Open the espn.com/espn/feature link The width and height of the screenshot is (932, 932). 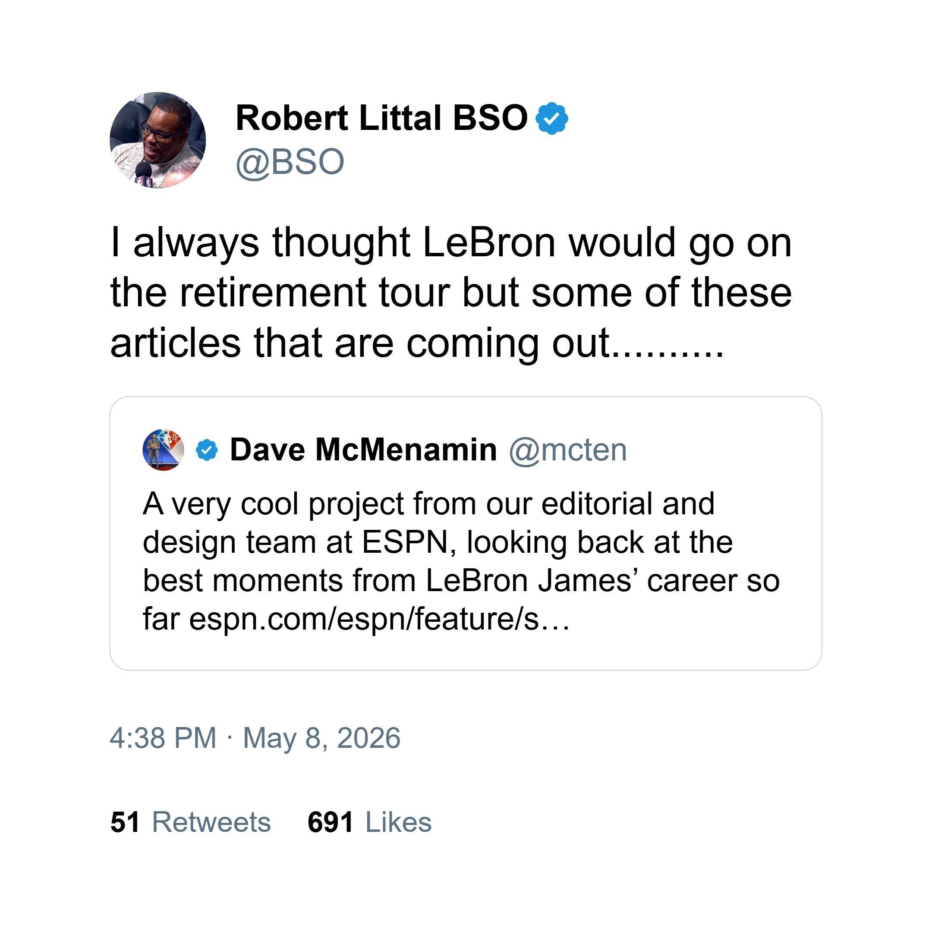tap(379, 619)
